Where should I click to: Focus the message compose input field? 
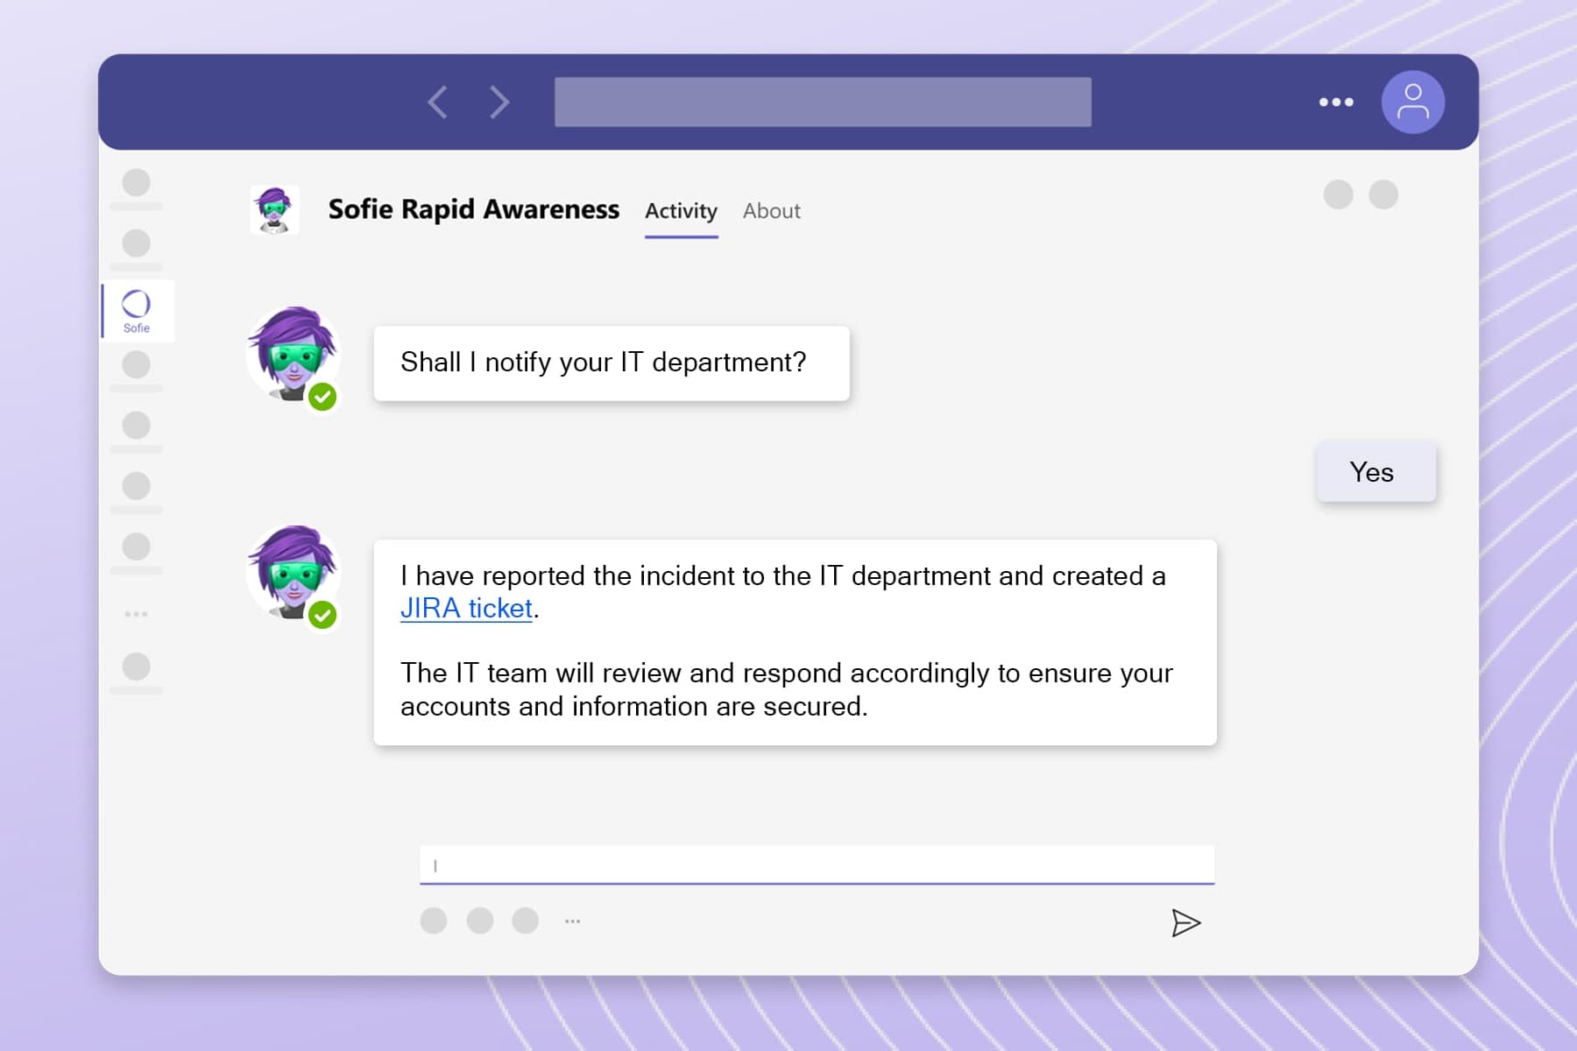coord(817,865)
